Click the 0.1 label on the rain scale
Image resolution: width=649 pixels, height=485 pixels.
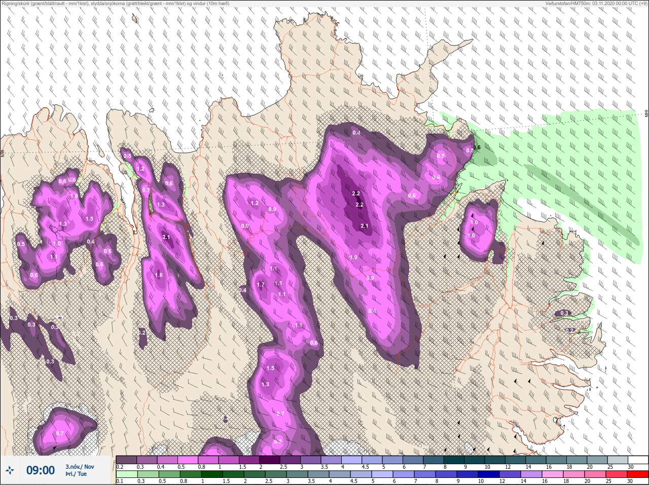[120, 481]
